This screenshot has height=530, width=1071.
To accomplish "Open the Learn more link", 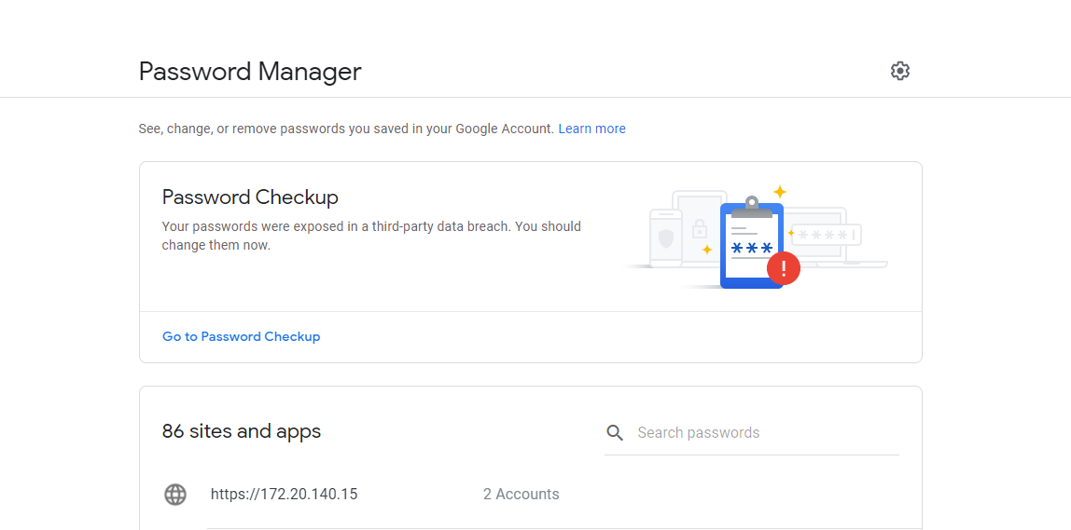I will tap(591, 129).
